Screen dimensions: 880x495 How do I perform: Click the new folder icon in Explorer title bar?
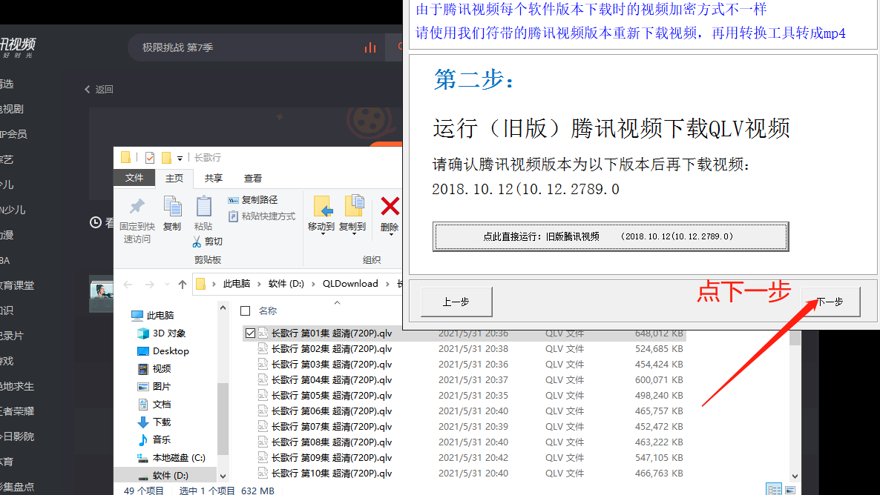166,158
